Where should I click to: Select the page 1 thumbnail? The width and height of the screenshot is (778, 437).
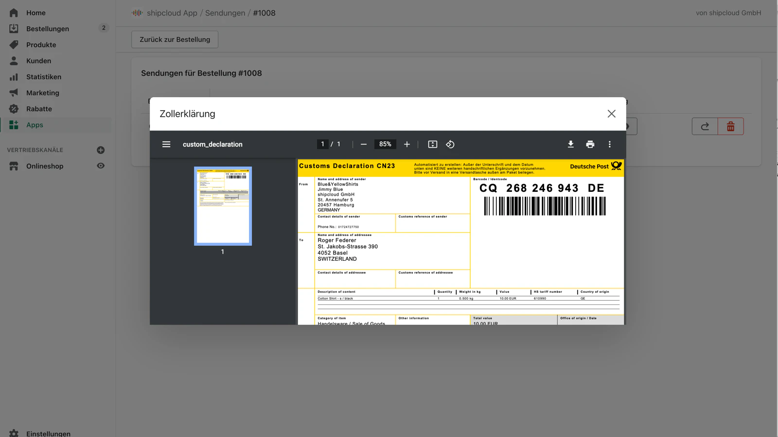(223, 206)
